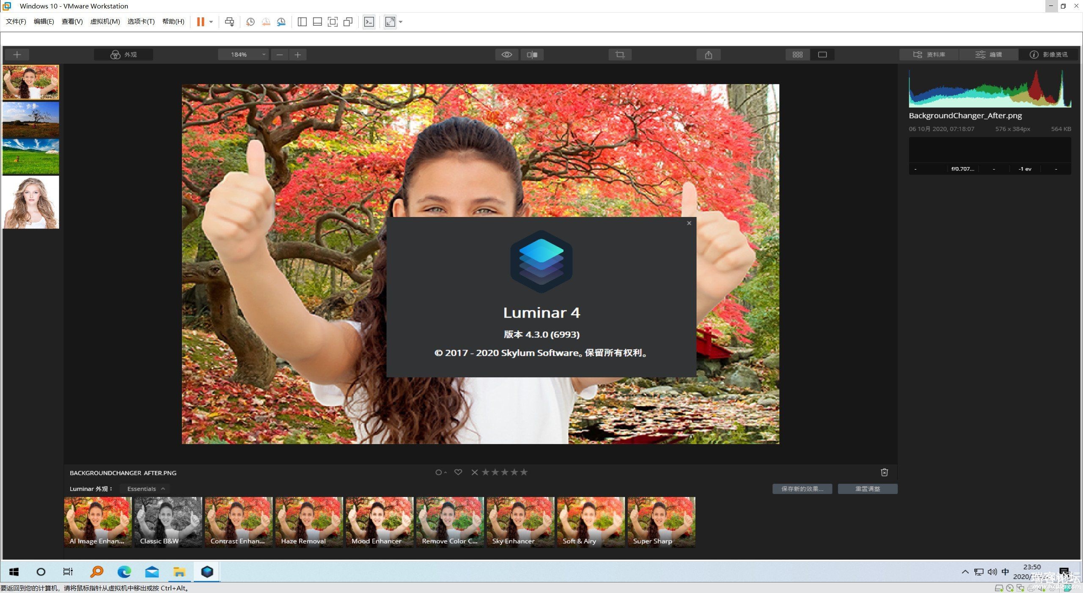Open the Library (资料库) tab
Viewport: 1083px width, 593px height.
[x=929, y=55]
